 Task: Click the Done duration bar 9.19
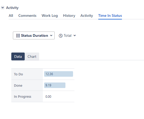click(x=55, y=85)
